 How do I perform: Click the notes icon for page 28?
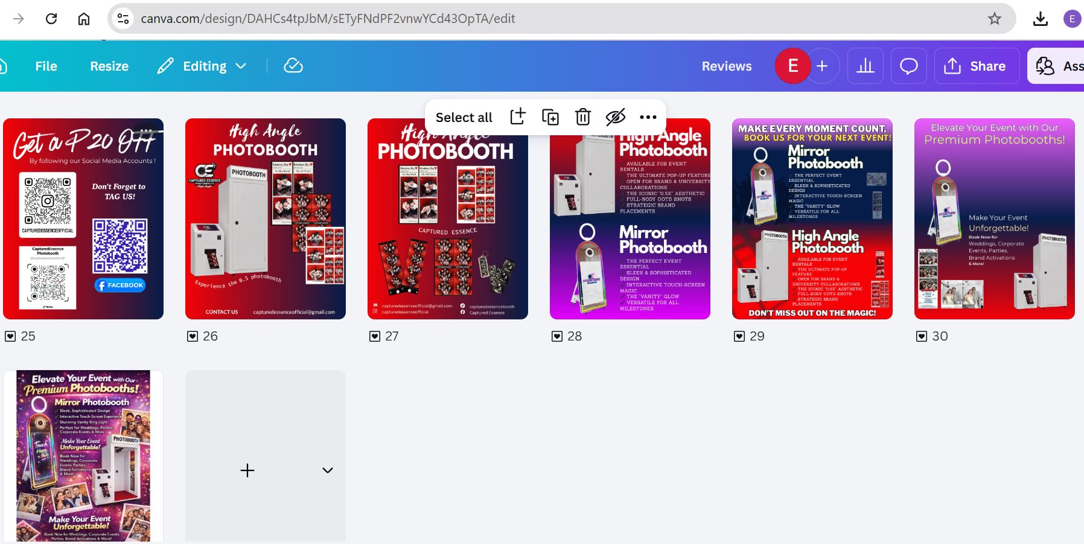(x=557, y=336)
